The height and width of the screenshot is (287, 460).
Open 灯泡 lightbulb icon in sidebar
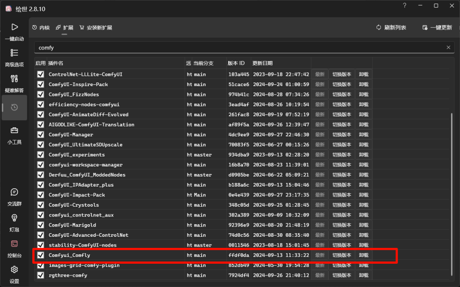(x=14, y=218)
